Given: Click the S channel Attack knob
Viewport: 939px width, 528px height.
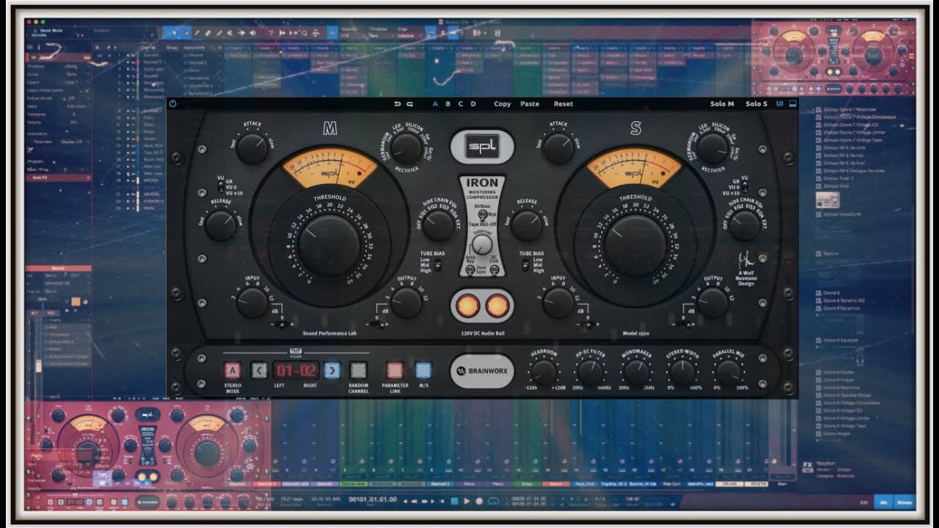Looking at the screenshot, I should click(x=558, y=148).
